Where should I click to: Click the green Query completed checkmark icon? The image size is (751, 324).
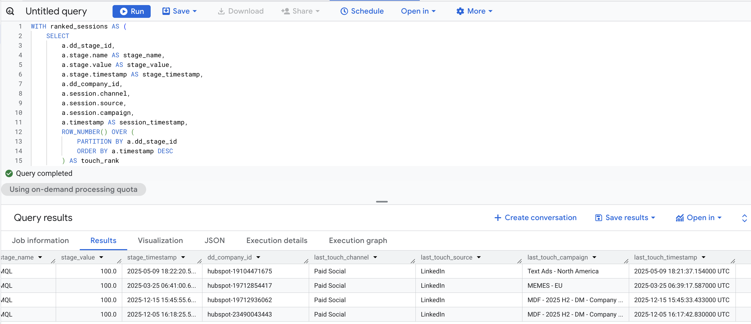[9, 173]
